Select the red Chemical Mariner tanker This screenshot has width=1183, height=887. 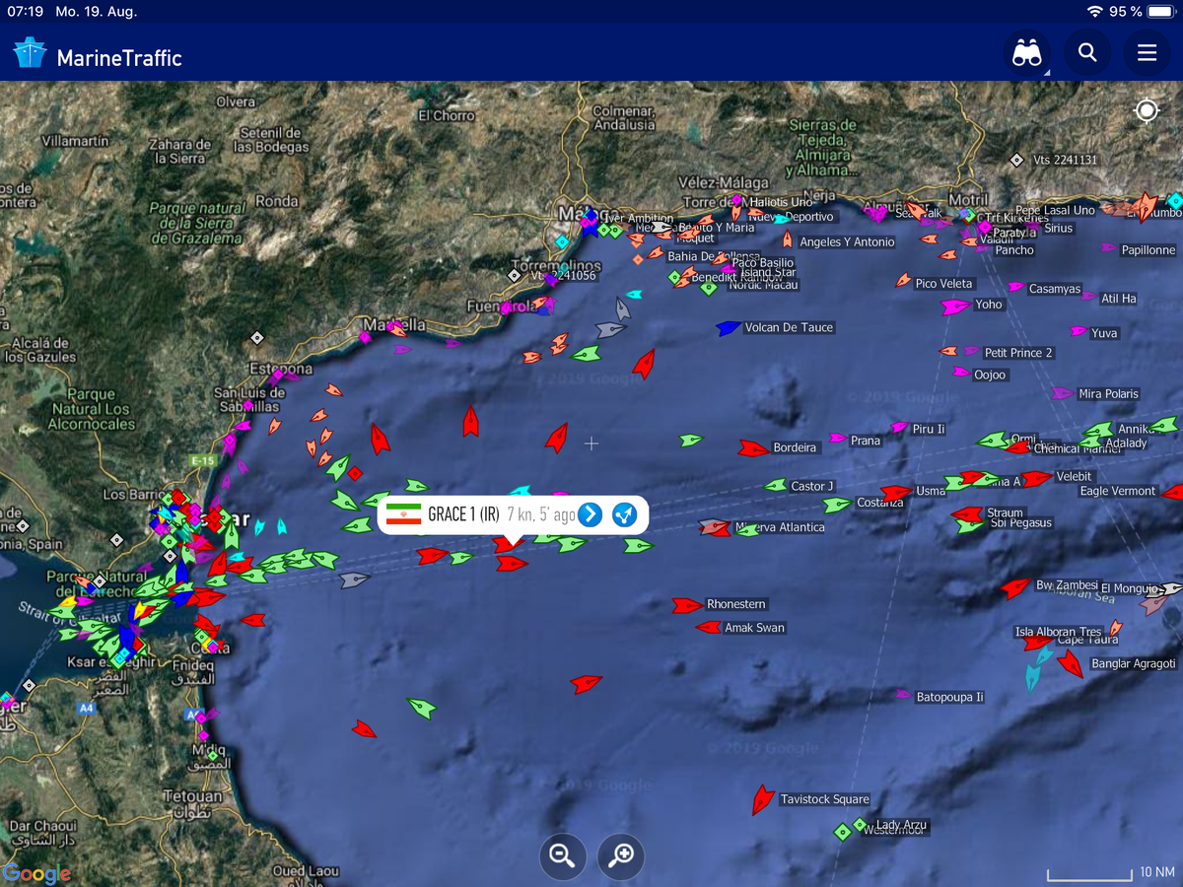click(x=1018, y=447)
